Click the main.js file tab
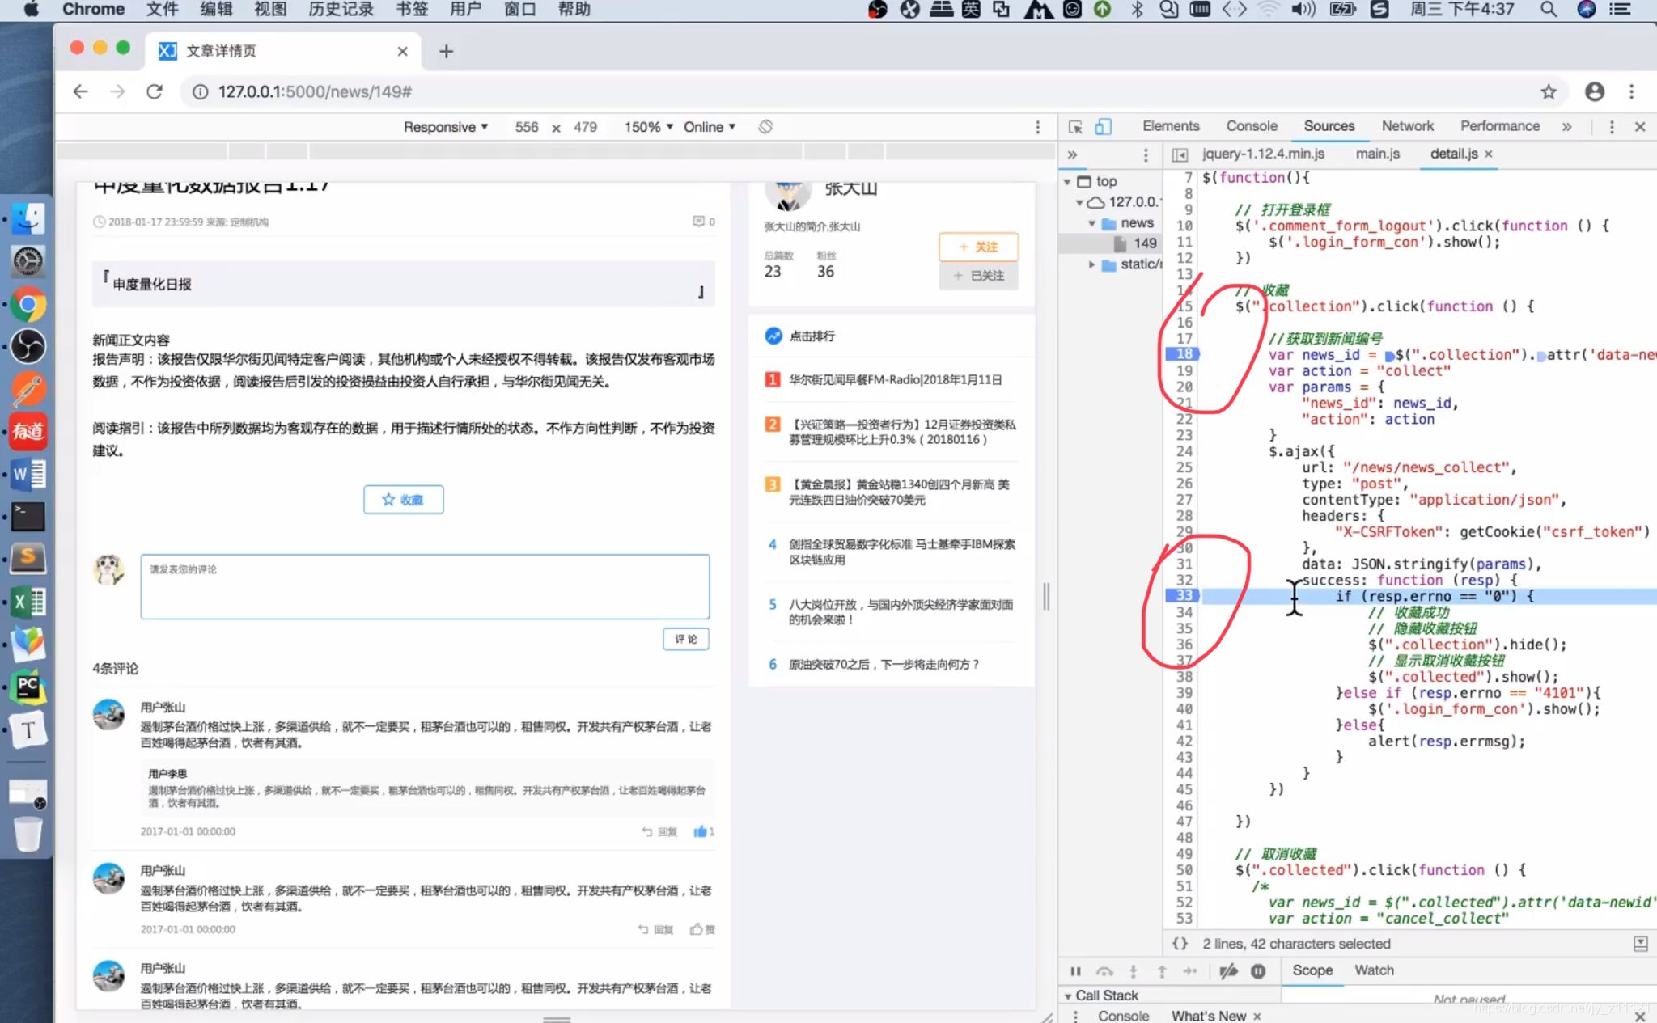 (x=1376, y=154)
